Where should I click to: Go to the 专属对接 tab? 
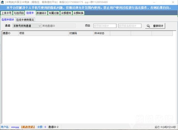[x=54, y=13]
